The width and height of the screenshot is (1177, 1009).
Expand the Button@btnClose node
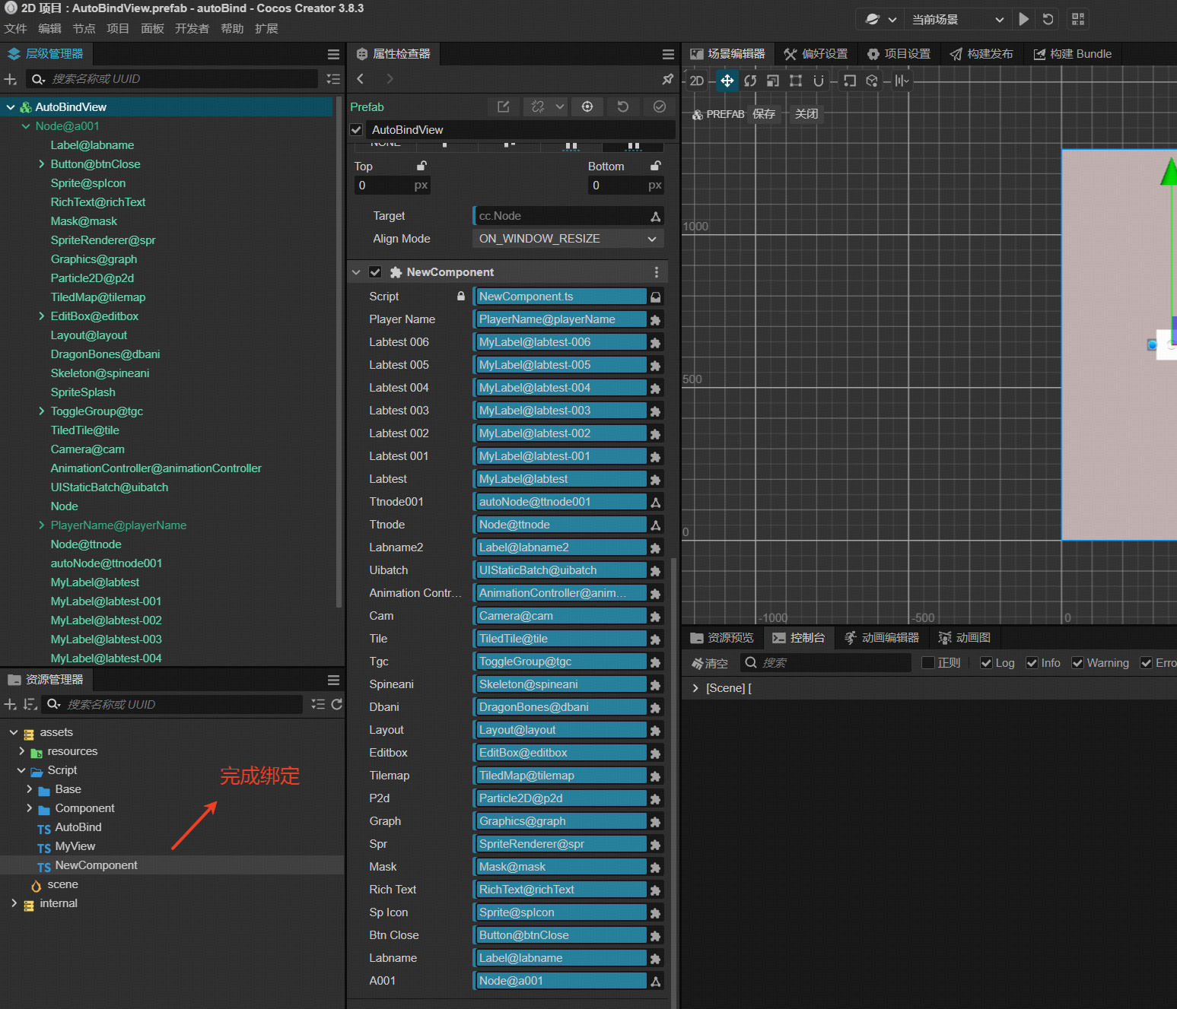(x=41, y=164)
